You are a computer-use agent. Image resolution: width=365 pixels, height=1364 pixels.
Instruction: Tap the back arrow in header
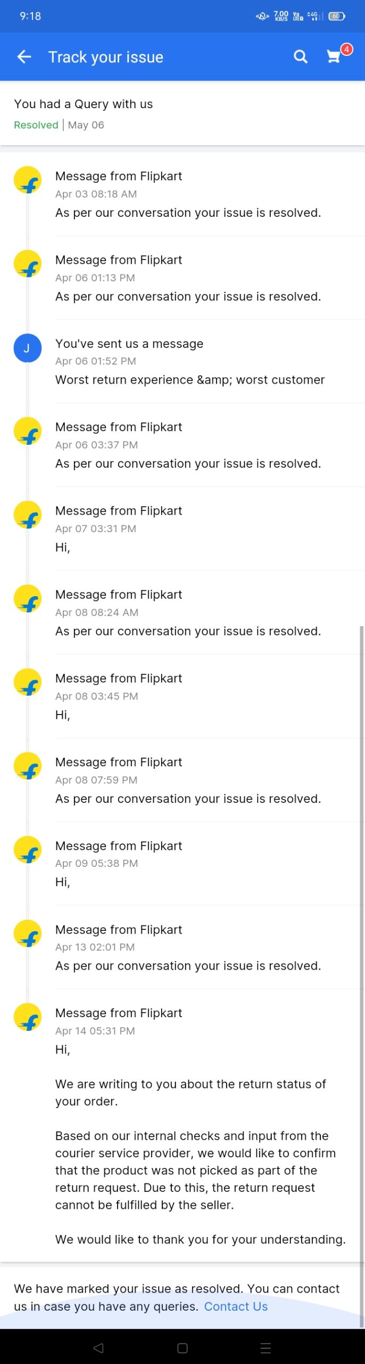click(x=24, y=57)
